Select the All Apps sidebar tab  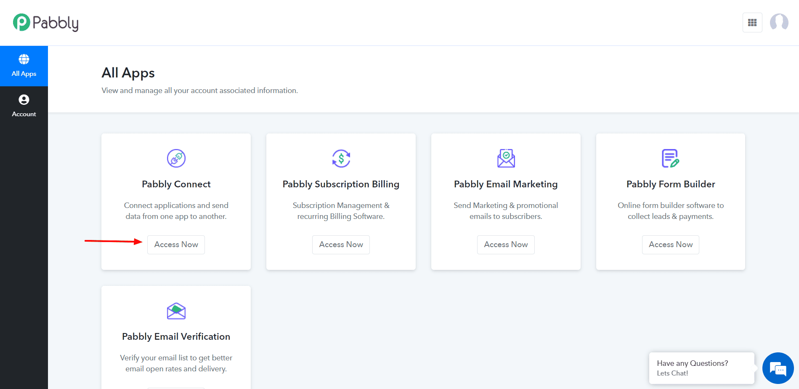[x=24, y=66]
